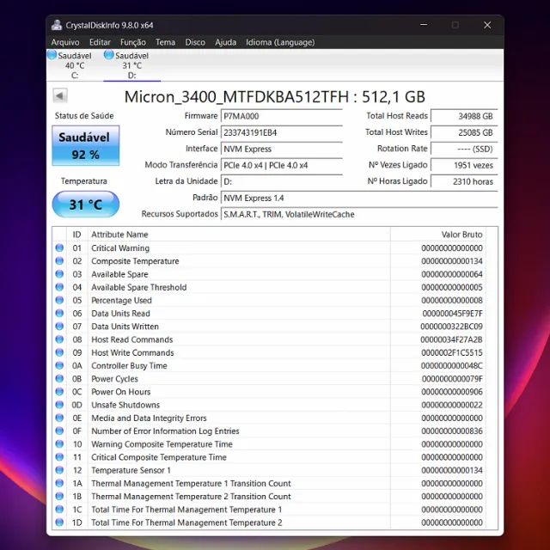Open the Arquivo menu

click(x=65, y=42)
